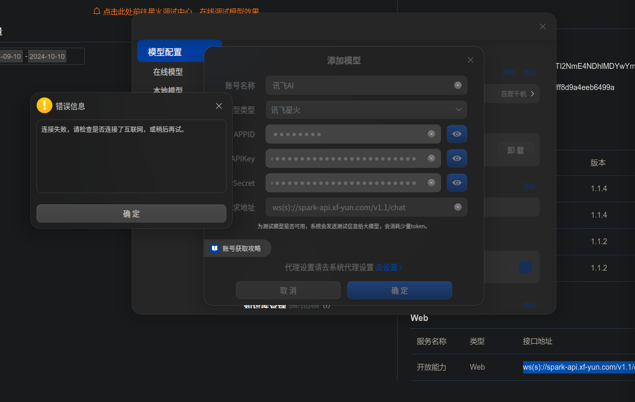Close the outer settings window
This screenshot has width=635, height=402.
(x=543, y=26)
